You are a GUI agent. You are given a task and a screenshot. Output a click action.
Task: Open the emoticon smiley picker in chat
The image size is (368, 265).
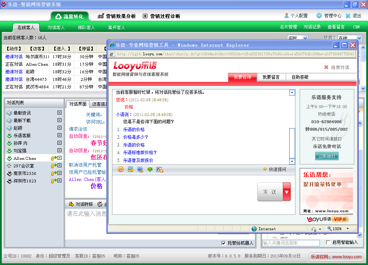tap(121, 169)
